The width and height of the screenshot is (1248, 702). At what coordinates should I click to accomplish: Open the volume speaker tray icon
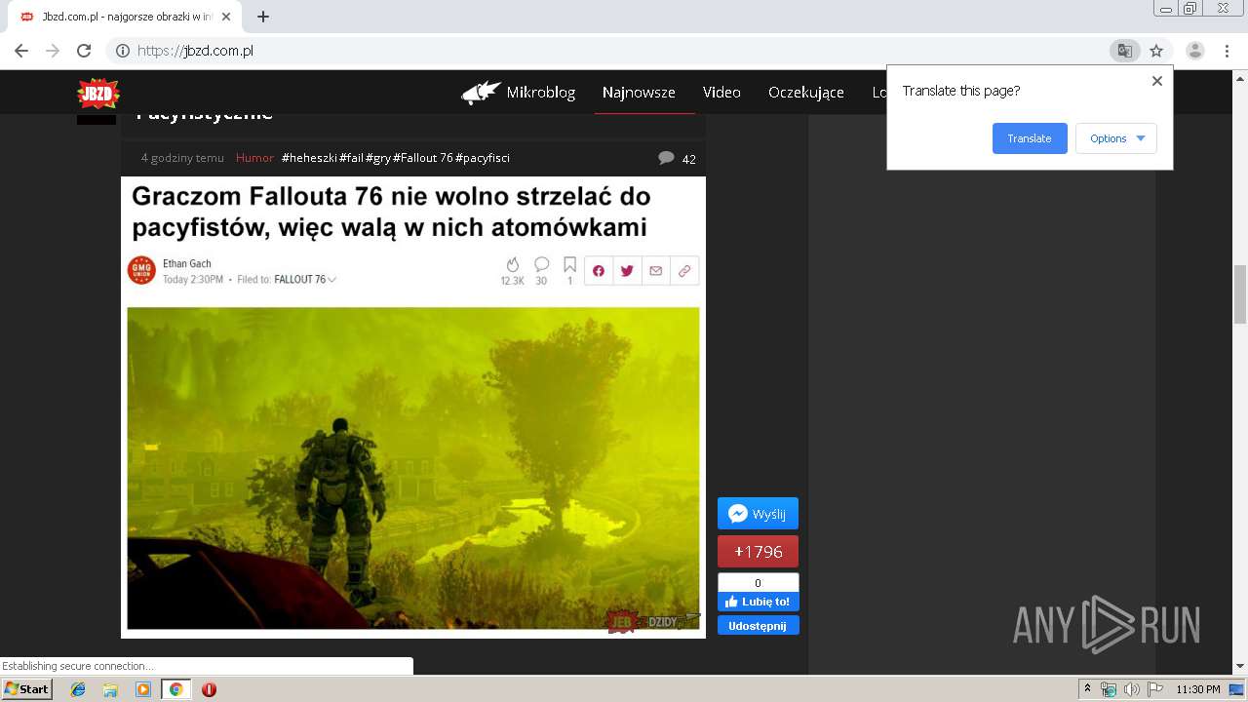(x=1131, y=689)
